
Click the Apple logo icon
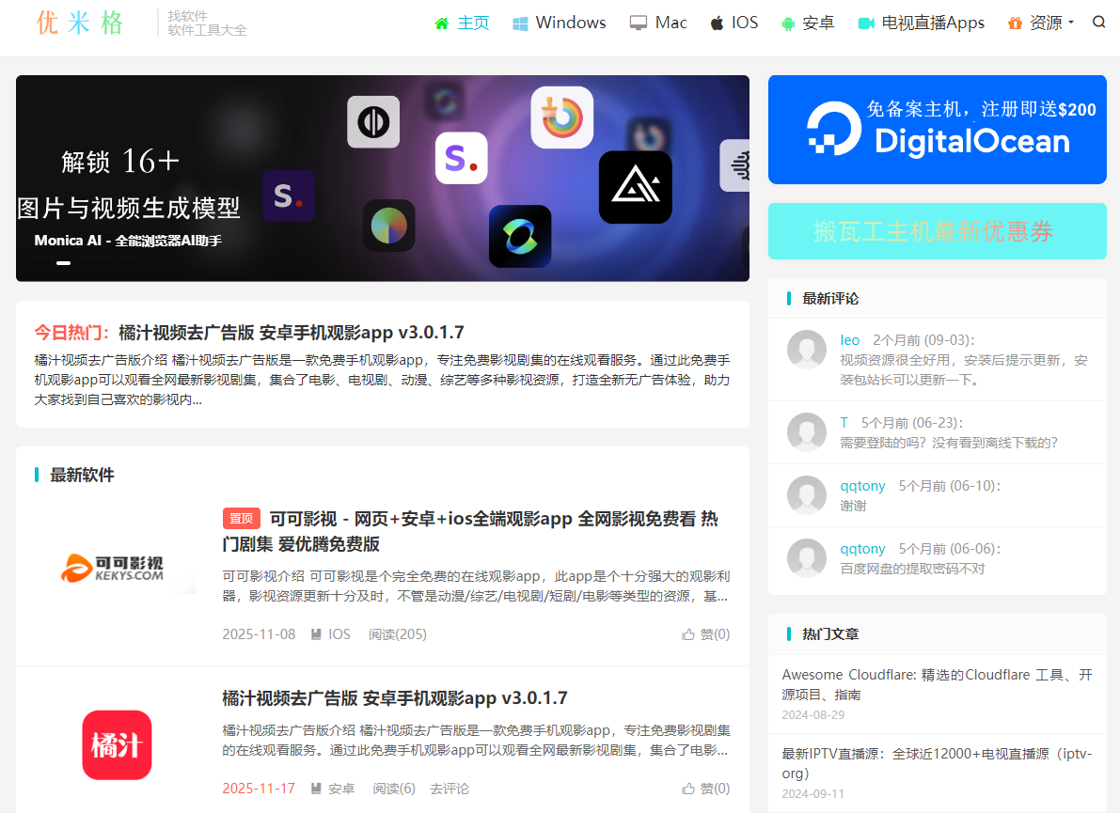click(718, 23)
